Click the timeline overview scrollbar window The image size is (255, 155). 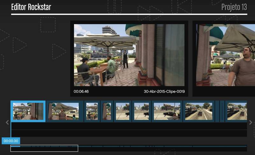point(44,148)
